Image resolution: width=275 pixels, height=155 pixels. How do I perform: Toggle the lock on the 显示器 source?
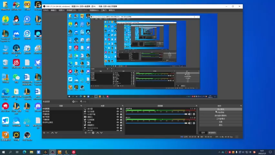click(121, 109)
